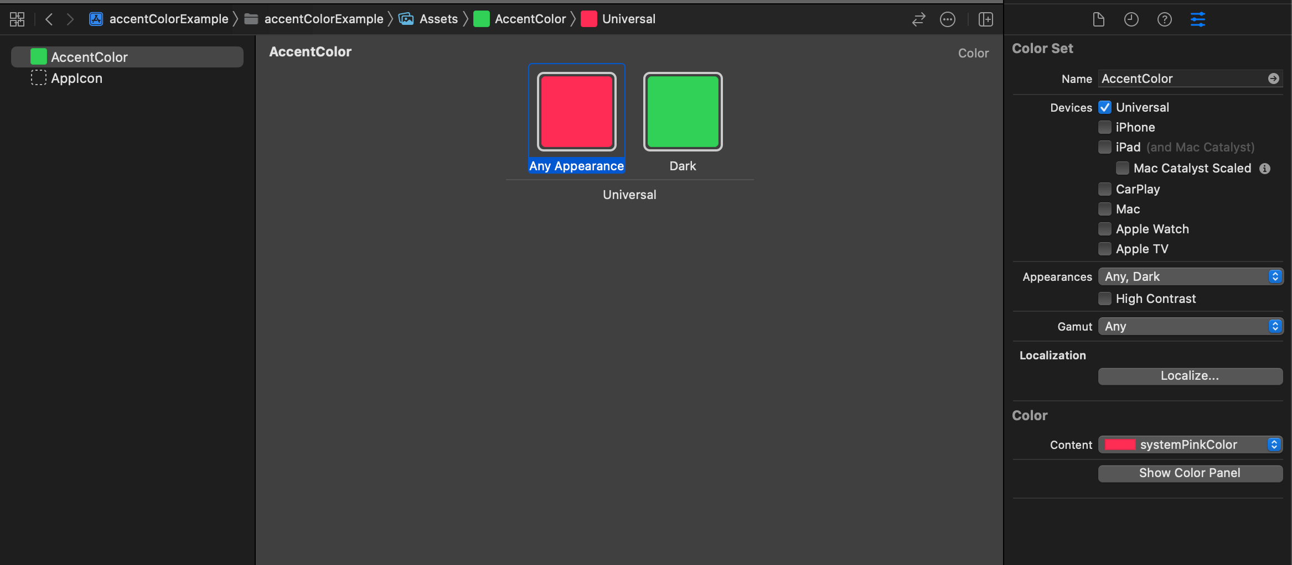Click the pink swatch in the Content field
The image size is (1292, 565).
(x=1120, y=444)
